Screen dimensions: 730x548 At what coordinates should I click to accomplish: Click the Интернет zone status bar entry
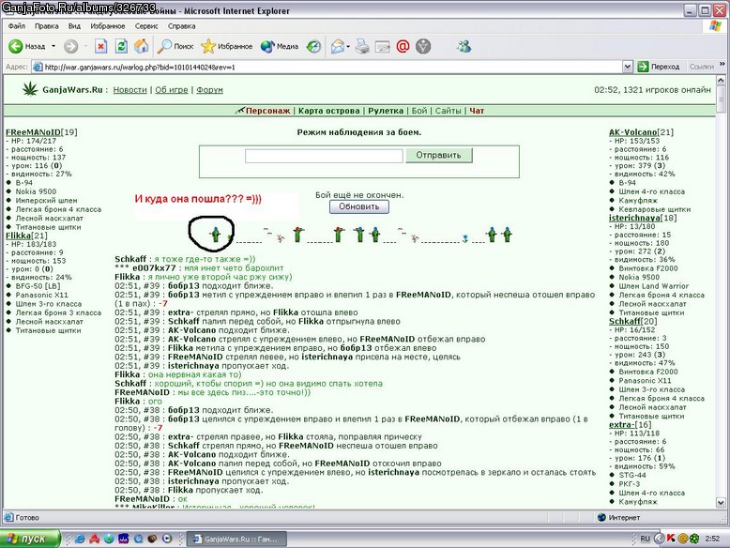(619, 517)
